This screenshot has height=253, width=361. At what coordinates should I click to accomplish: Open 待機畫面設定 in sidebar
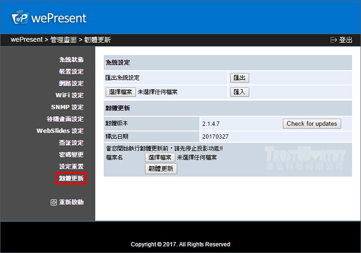[65, 119]
